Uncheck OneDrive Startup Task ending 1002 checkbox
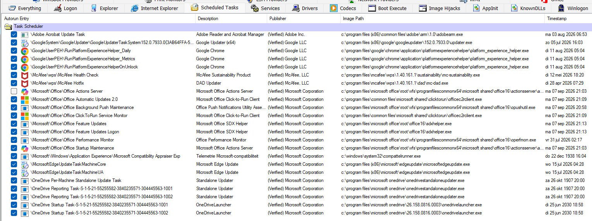This screenshot has width=592, height=221. coord(14,213)
